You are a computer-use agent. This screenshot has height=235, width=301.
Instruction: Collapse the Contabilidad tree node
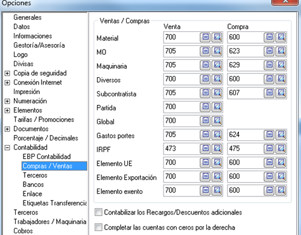[7, 148]
